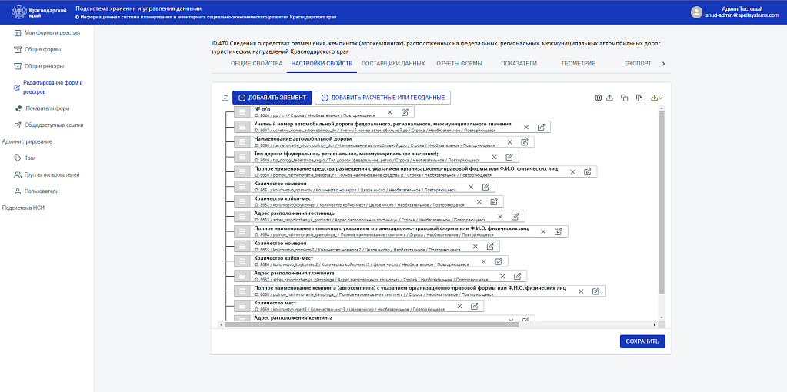Expand the Администрирование sidebar section
Image resolution: width=787 pixels, height=392 pixels.
click(x=27, y=141)
